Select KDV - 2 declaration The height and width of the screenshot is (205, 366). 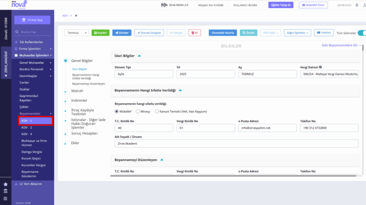pyautogui.click(x=26, y=128)
